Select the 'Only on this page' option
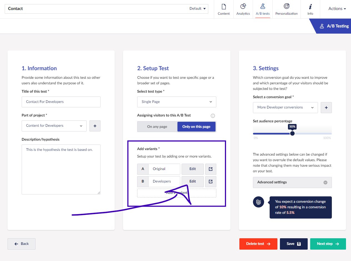 (x=196, y=127)
